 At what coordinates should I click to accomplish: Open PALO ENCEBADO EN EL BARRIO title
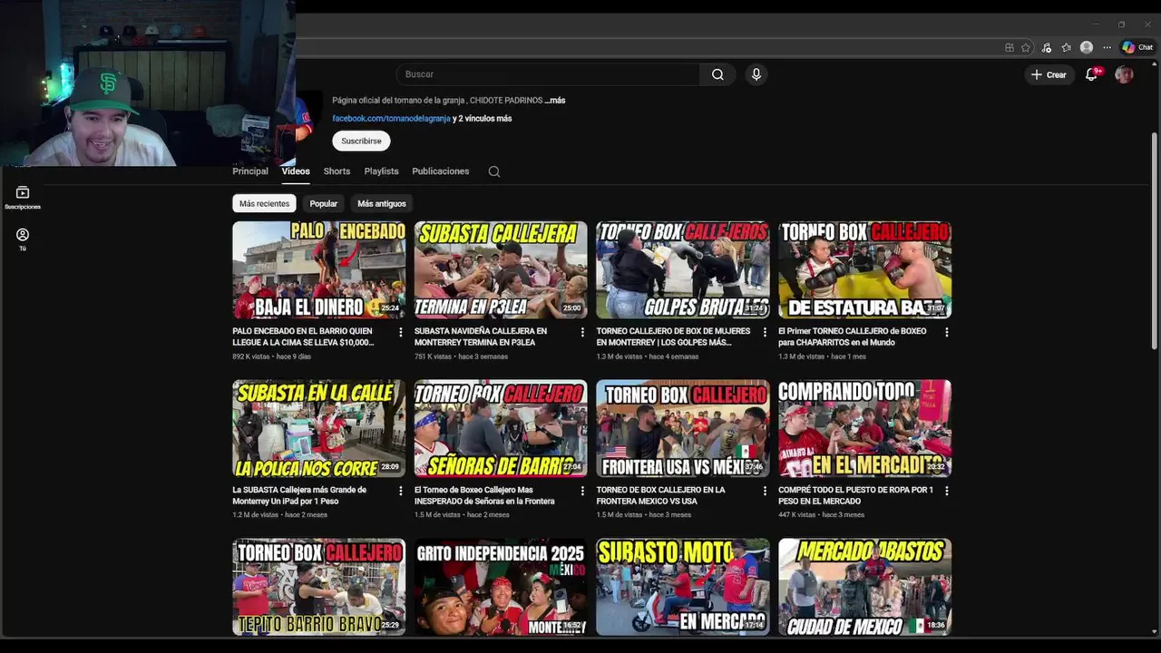pyautogui.click(x=303, y=336)
